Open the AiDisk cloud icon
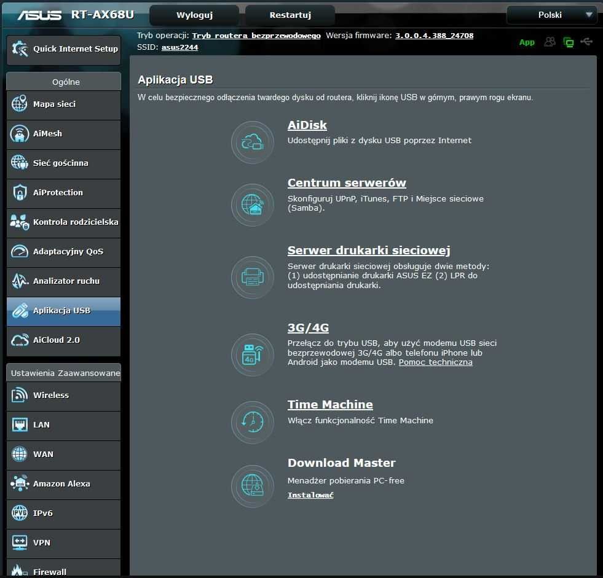Image resolution: width=603 pixels, height=578 pixels. (x=252, y=143)
